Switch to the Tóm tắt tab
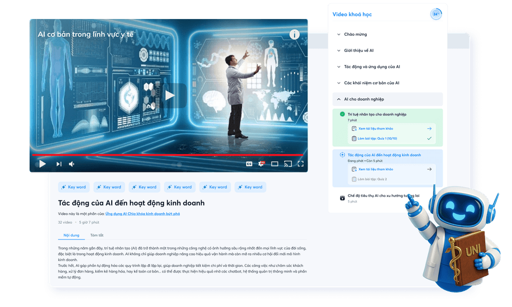The height and width of the screenshot is (307, 512). click(x=97, y=235)
